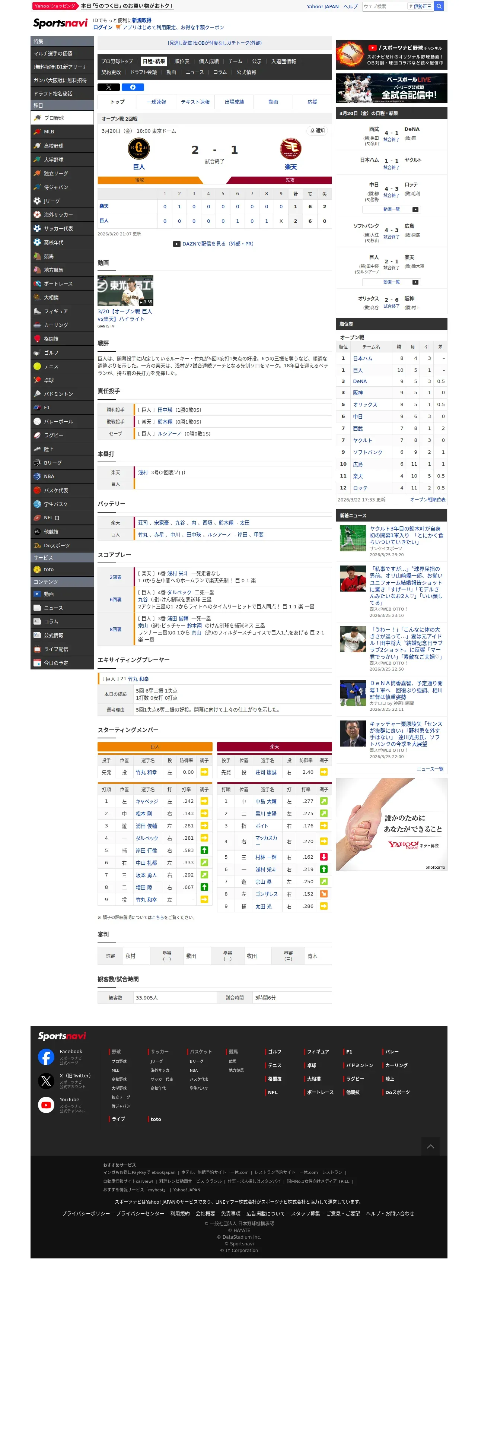This screenshot has height=1435, width=478.
Task: Click the footer Facebook logo icon
Action: 46,1057
